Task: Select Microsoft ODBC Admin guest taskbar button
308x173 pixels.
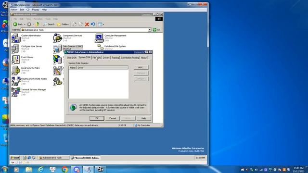Action: [x=85, y=158]
